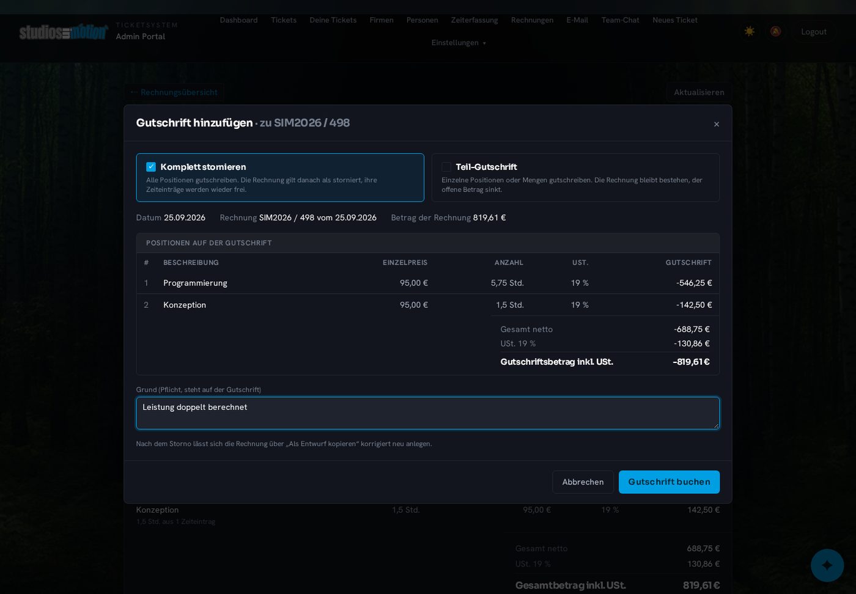The width and height of the screenshot is (856, 594).
Task: Click the 5,75 Std. quantity cell
Action: pos(507,283)
